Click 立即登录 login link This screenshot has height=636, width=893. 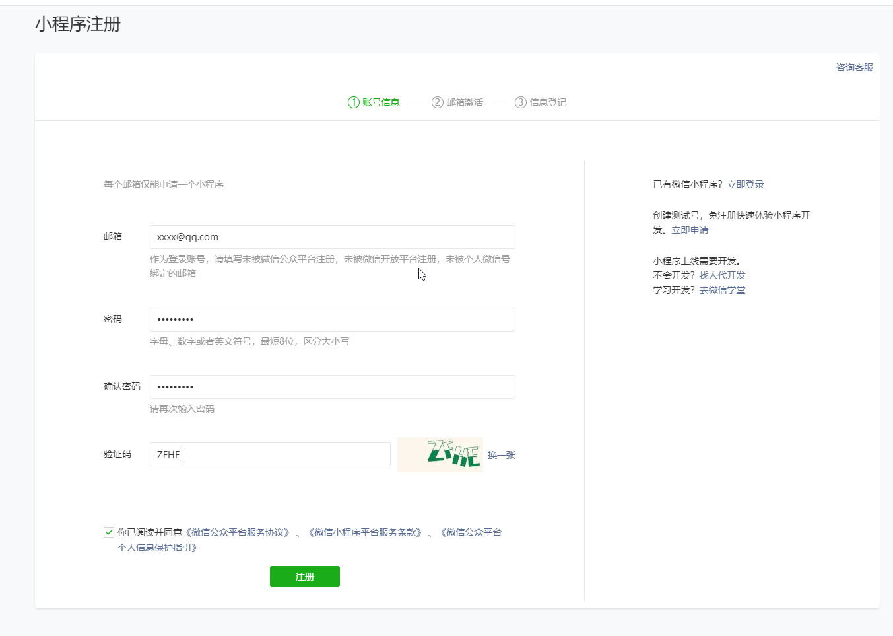click(746, 184)
